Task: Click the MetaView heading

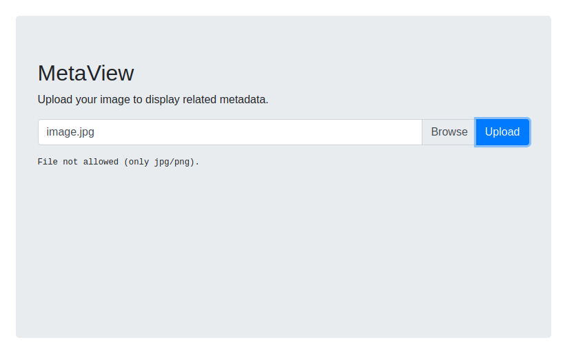Action: coord(86,73)
